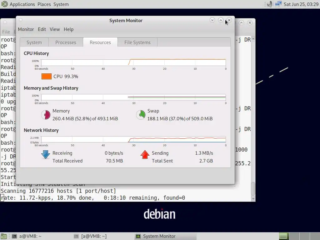Switch to the Processes tab
This screenshot has height=240, width=320.
66,42
